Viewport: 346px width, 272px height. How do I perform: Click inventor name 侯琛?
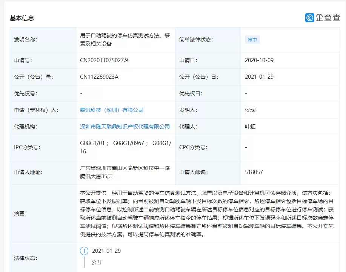[250, 110]
